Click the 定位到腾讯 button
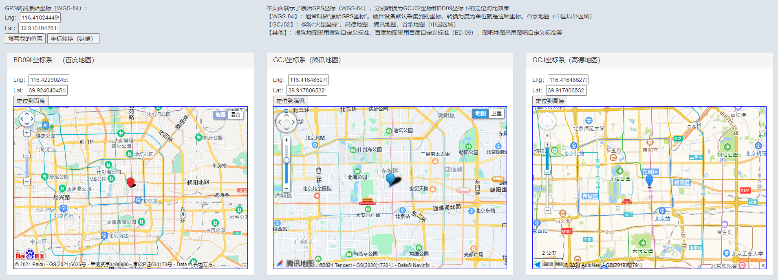 click(x=291, y=101)
